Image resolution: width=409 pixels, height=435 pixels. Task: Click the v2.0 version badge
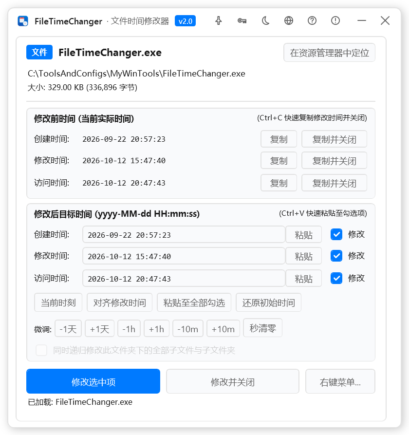click(185, 21)
